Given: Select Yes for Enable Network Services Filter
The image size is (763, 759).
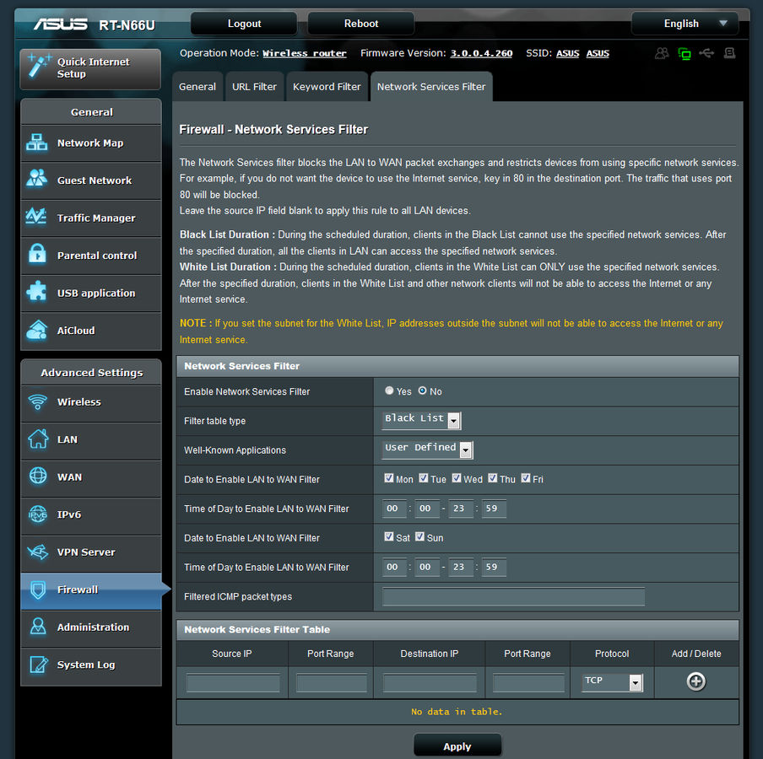Looking at the screenshot, I should 389,390.
